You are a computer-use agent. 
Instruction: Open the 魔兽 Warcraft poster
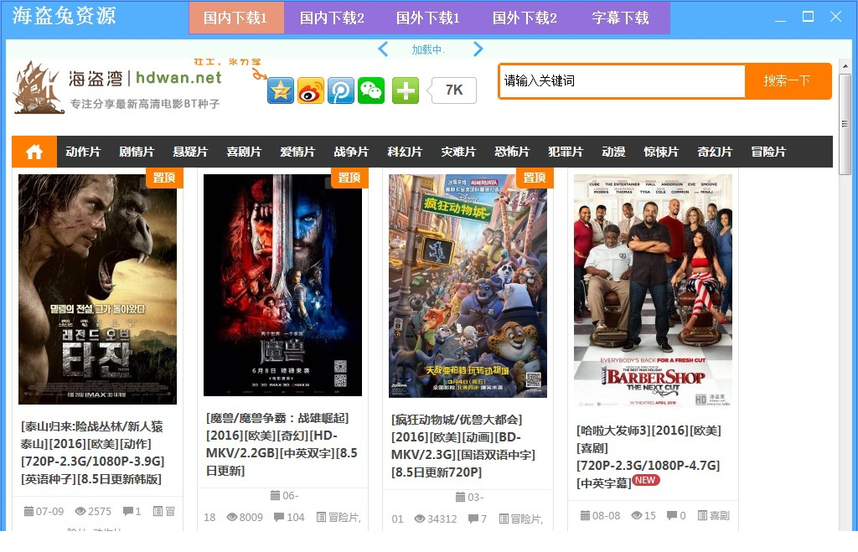click(x=282, y=285)
